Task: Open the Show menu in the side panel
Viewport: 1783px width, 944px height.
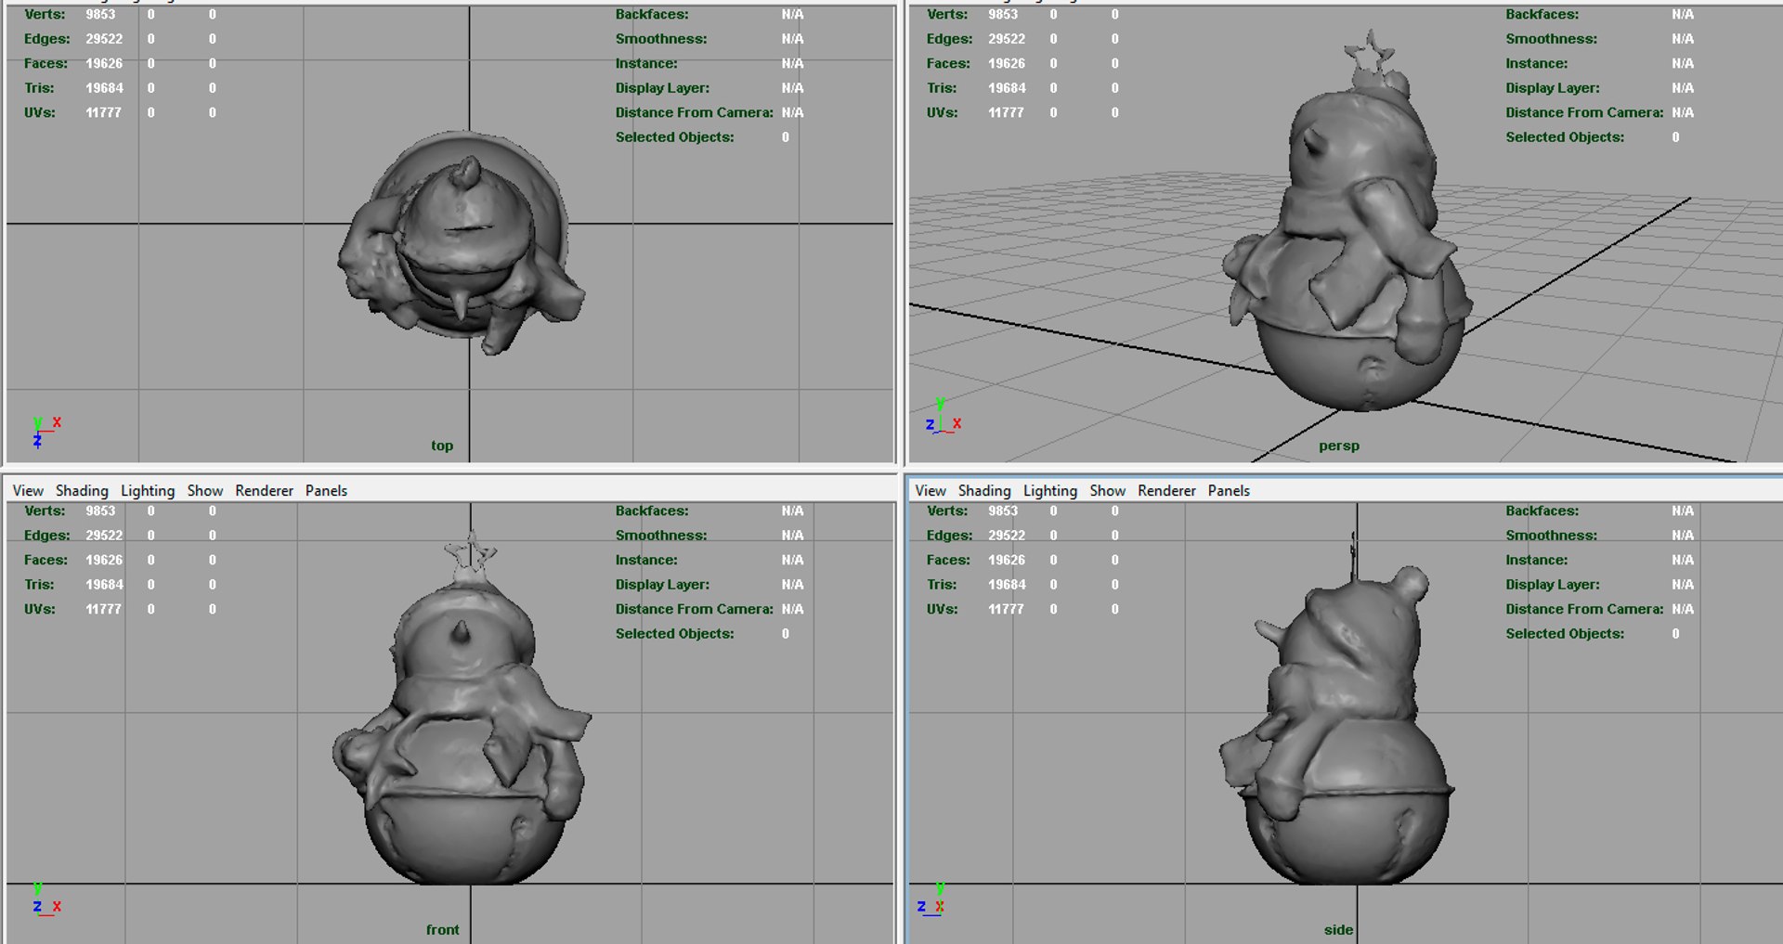Action: point(1108,490)
